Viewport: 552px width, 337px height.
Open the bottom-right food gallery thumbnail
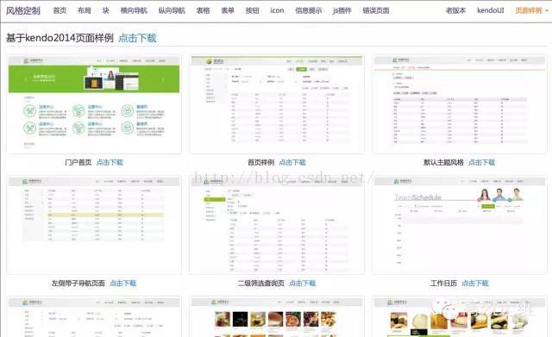pos(460,316)
